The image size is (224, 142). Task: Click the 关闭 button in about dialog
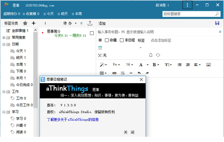(x=129, y=132)
